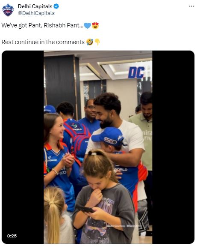Open the Delhi Capitals profile avatar
Screen dimensions: 197x246
[8, 10]
